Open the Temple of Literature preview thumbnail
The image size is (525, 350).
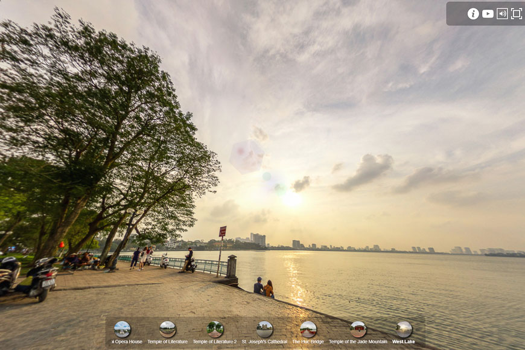click(x=167, y=329)
